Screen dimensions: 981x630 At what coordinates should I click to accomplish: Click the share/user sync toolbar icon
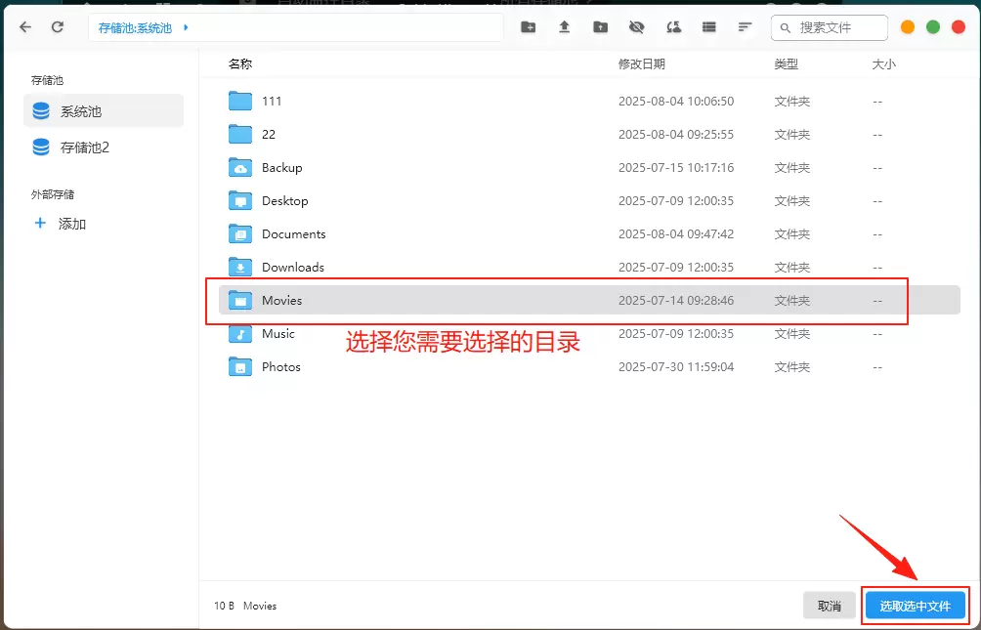pyautogui.click(x=673, y=27)
